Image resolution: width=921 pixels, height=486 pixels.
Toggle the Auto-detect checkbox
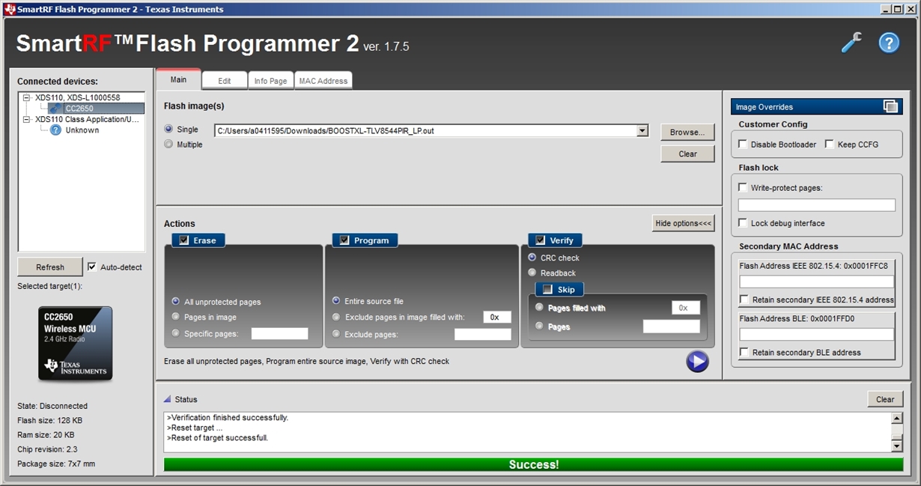92,267
